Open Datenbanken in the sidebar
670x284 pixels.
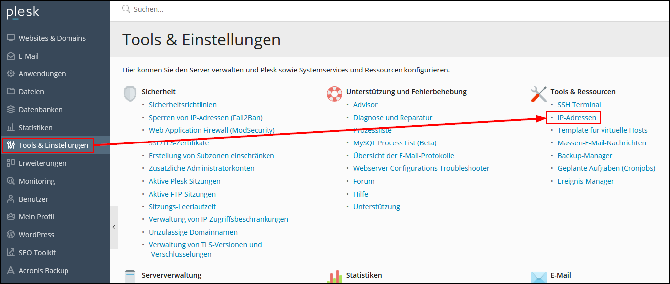pos(41,110)
